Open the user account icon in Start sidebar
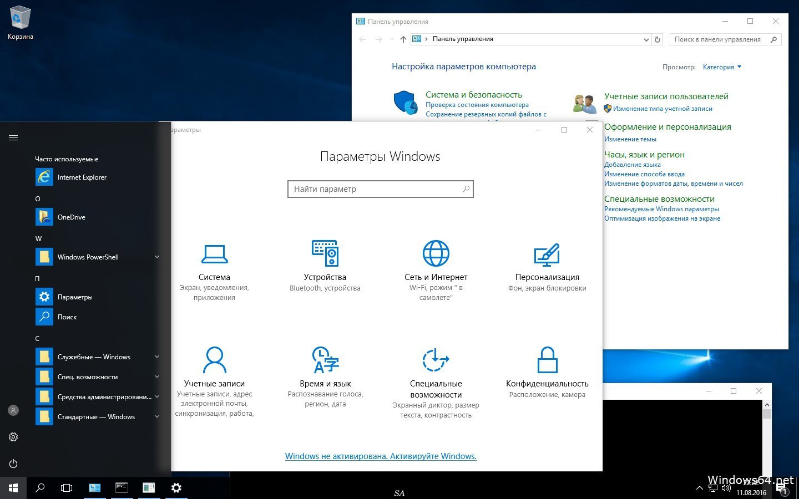 (13, 410)
